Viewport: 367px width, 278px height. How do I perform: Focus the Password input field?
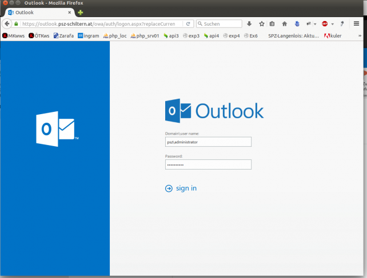208,164
